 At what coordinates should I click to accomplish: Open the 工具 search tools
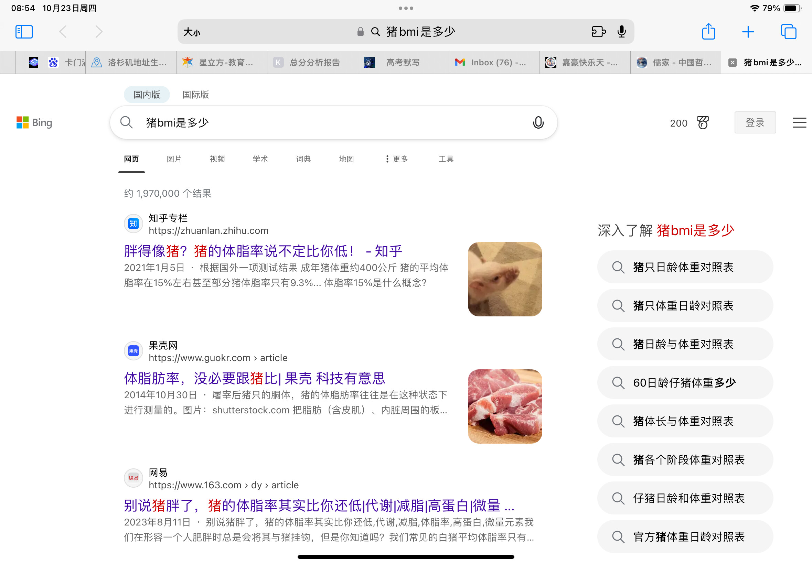446,159
